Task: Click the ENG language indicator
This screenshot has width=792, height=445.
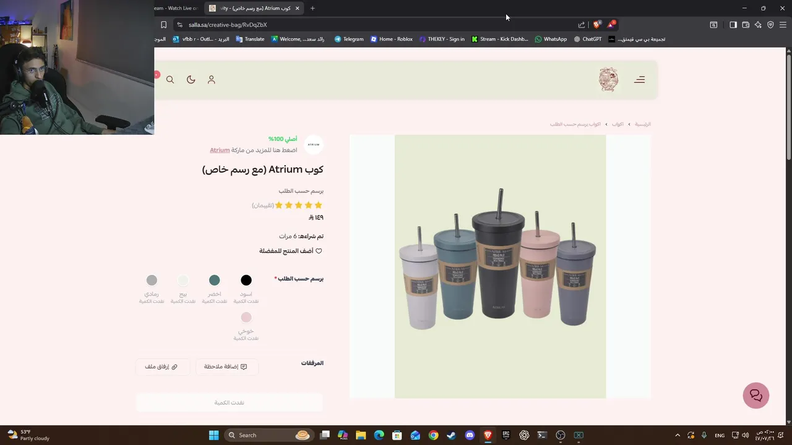Action: [x=720, y=435]
